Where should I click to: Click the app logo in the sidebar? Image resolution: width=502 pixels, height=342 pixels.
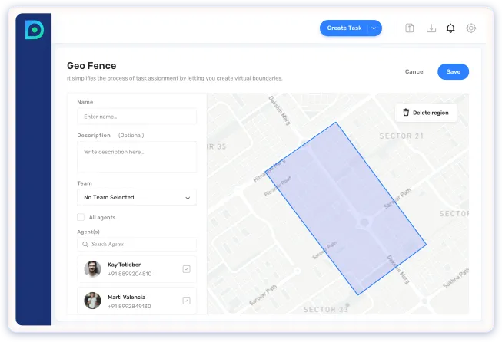point(34,30)
